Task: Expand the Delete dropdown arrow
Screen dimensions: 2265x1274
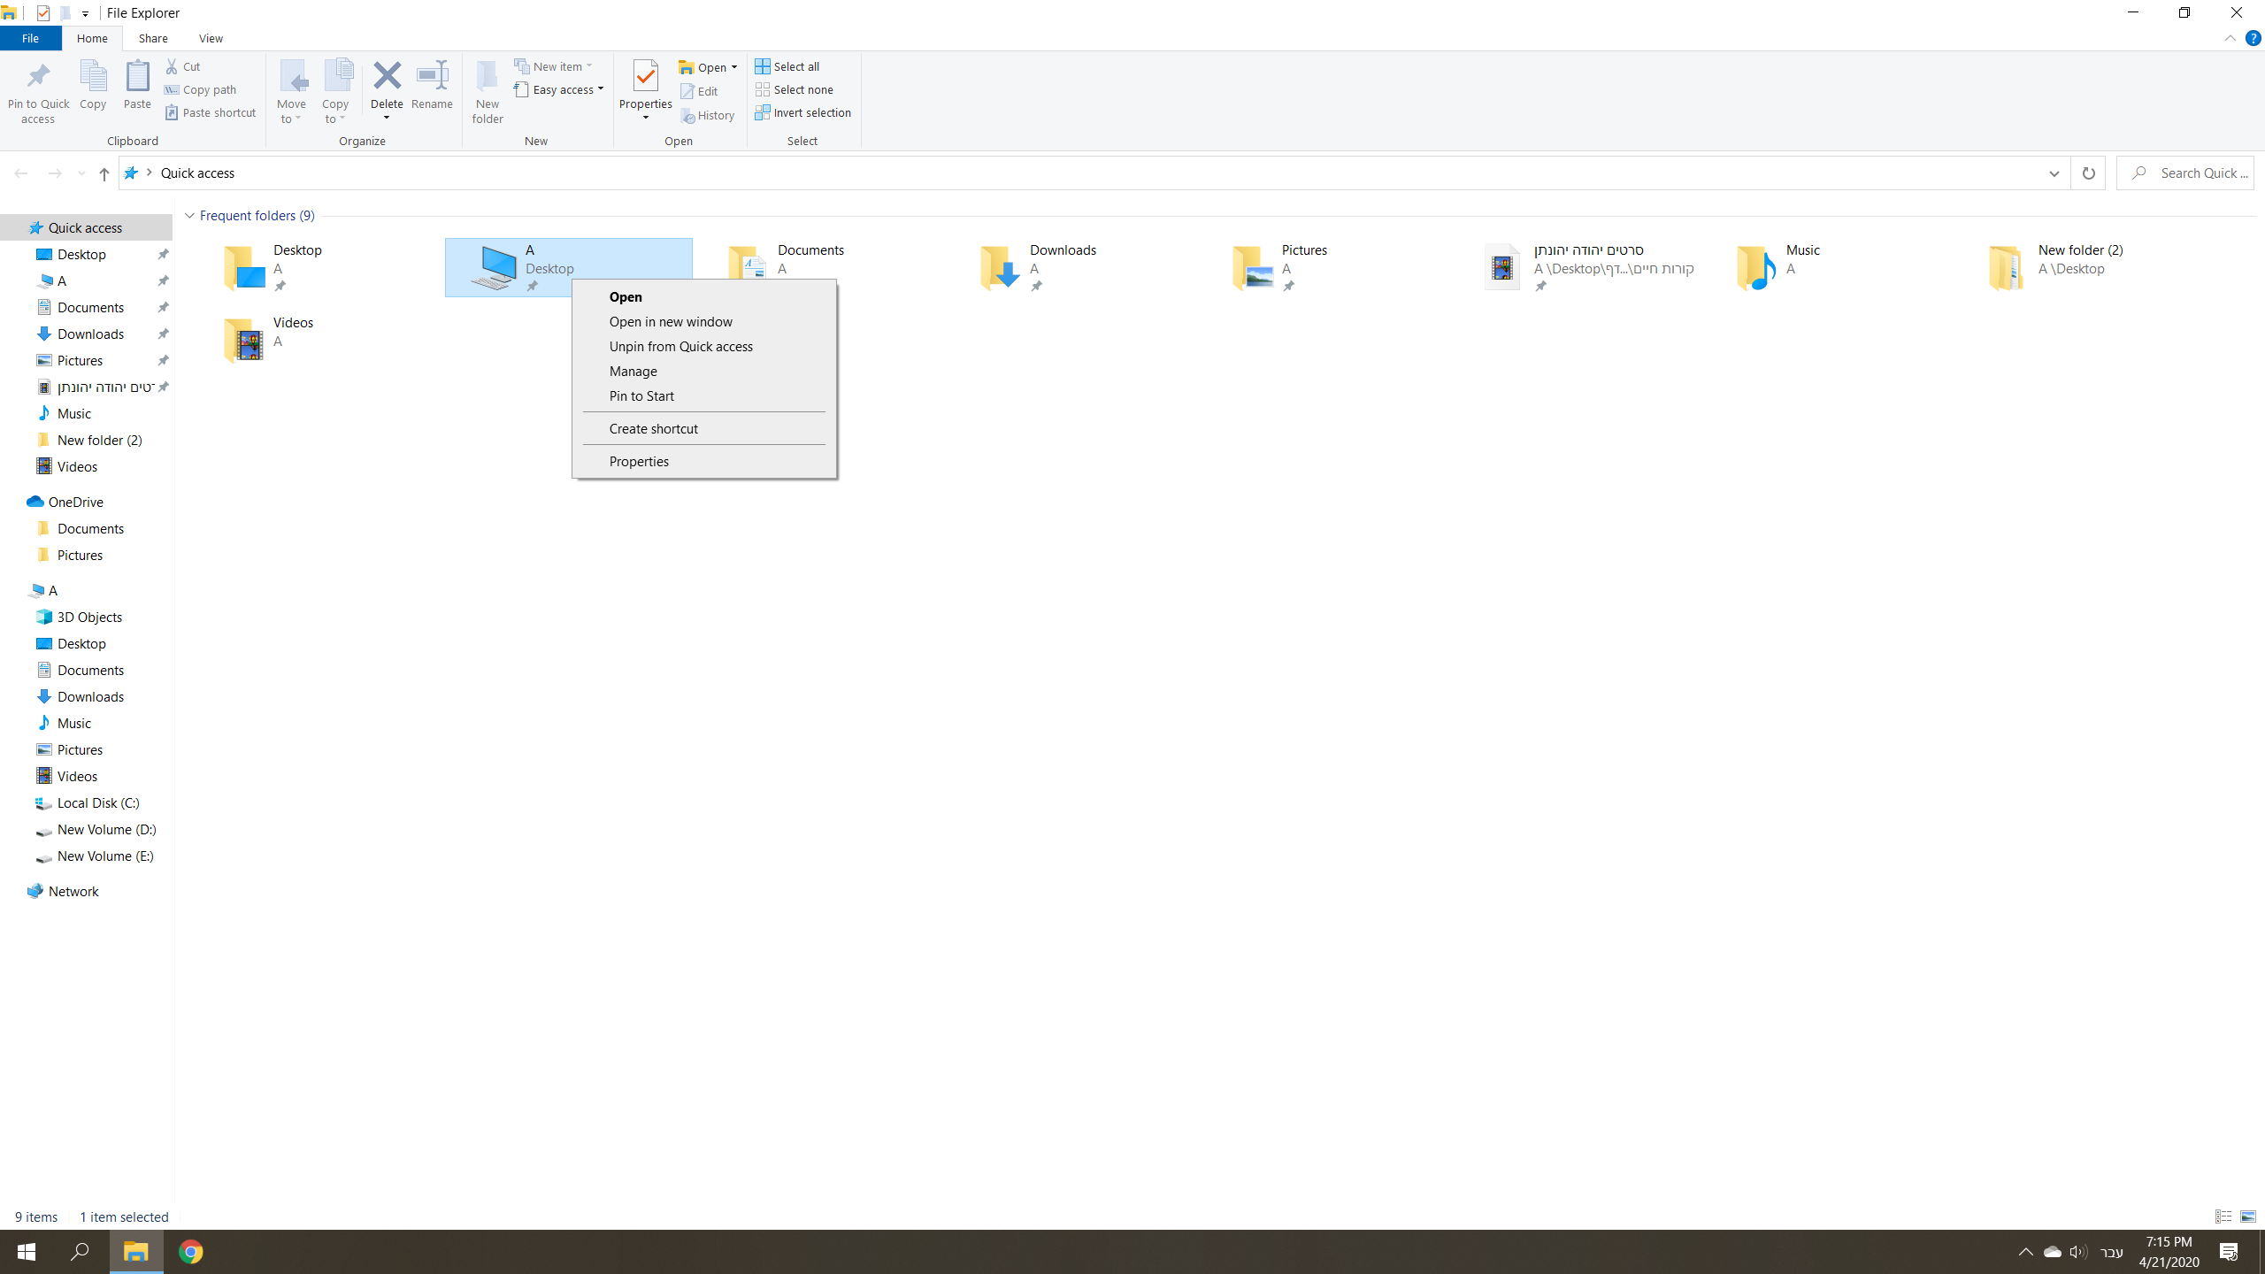Action: click(x=387, y=118)
